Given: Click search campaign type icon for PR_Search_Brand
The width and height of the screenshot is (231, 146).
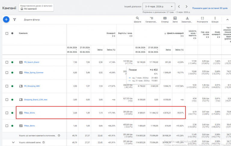Looking at the screenshot, I should 21,62.
